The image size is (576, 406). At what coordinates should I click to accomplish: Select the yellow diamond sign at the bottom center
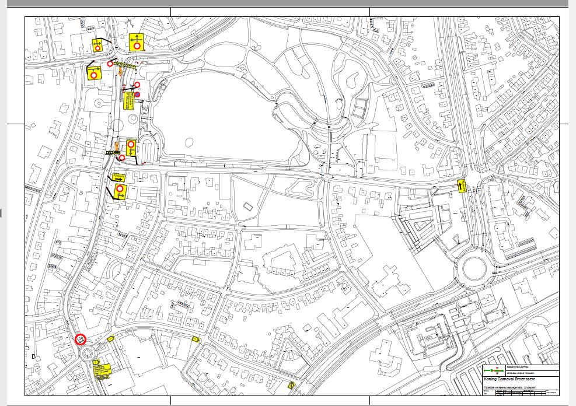291,384
